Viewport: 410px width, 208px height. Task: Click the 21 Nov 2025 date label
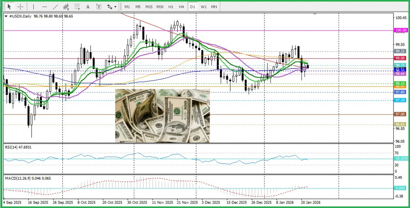[x=187, y=203]
